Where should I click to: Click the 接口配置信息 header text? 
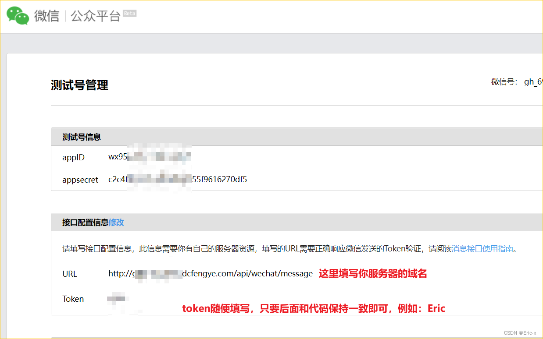[85, 222]
